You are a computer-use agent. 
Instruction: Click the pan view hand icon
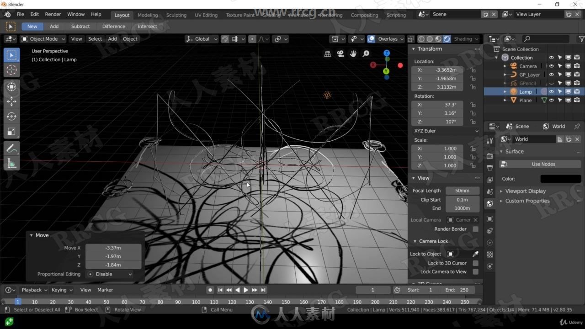(353, 54)
